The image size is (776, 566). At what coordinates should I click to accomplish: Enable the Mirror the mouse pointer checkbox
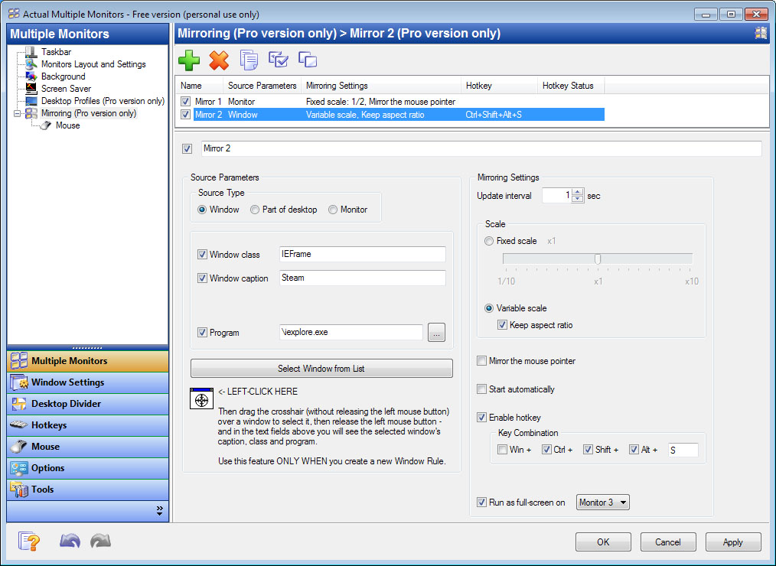click(x=481, y=360)
